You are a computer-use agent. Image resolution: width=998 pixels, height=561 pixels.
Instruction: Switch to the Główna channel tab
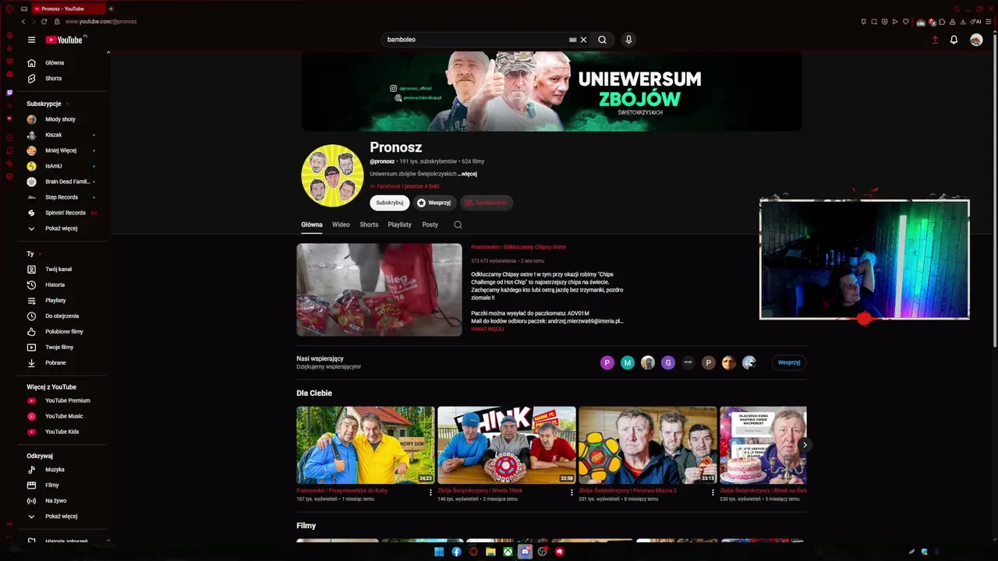tap(312, 225)
